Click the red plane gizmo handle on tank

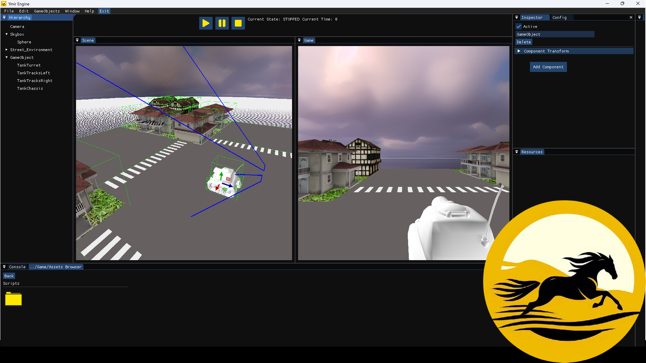pos(228,179)
